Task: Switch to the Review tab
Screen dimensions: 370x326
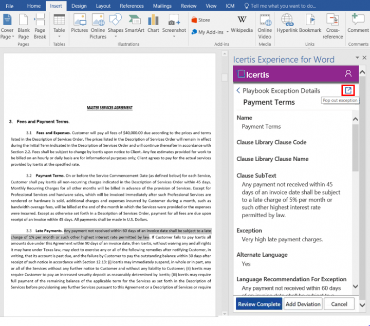Action: 189,6
